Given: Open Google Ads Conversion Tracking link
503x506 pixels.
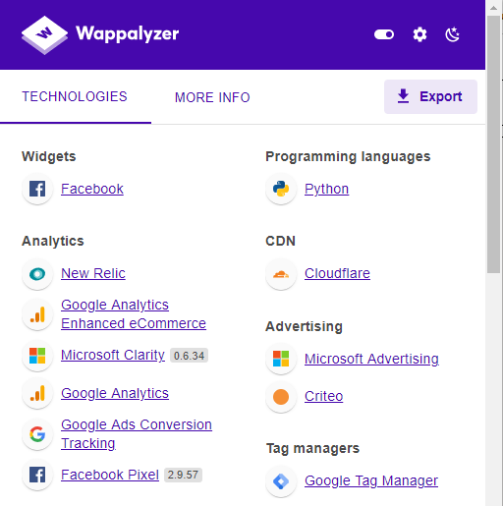Looking at the screenshot, I should pyautogui.click(x=137, y=434).
